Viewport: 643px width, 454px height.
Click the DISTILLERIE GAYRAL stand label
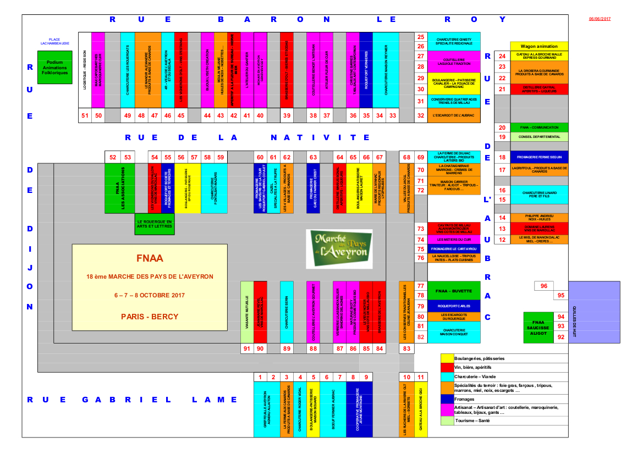tap(539, 90)
